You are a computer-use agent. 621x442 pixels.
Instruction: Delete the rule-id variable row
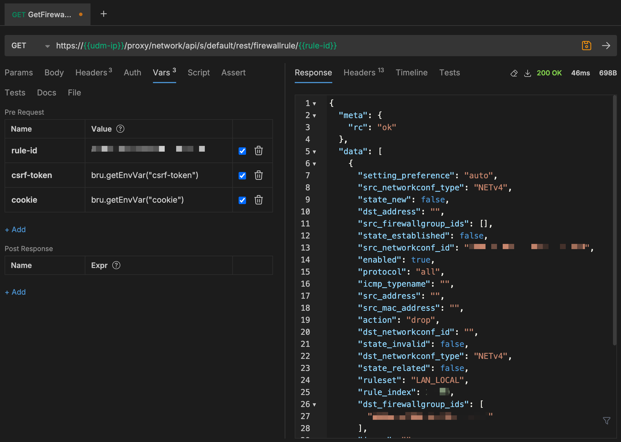pyautogui.click(x=258, y=150)
